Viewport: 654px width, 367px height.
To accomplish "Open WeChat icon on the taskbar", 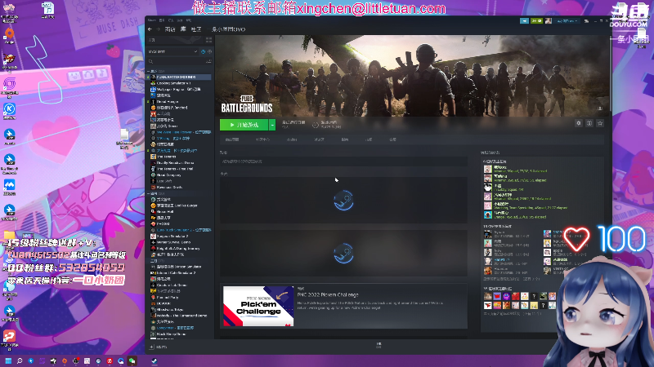I will click(132, 360).
